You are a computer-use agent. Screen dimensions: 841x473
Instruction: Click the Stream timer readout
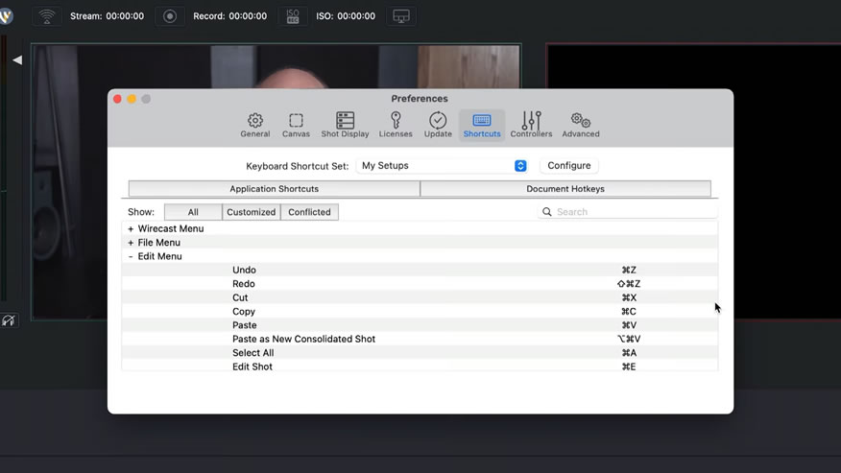[x=107, y=16]
